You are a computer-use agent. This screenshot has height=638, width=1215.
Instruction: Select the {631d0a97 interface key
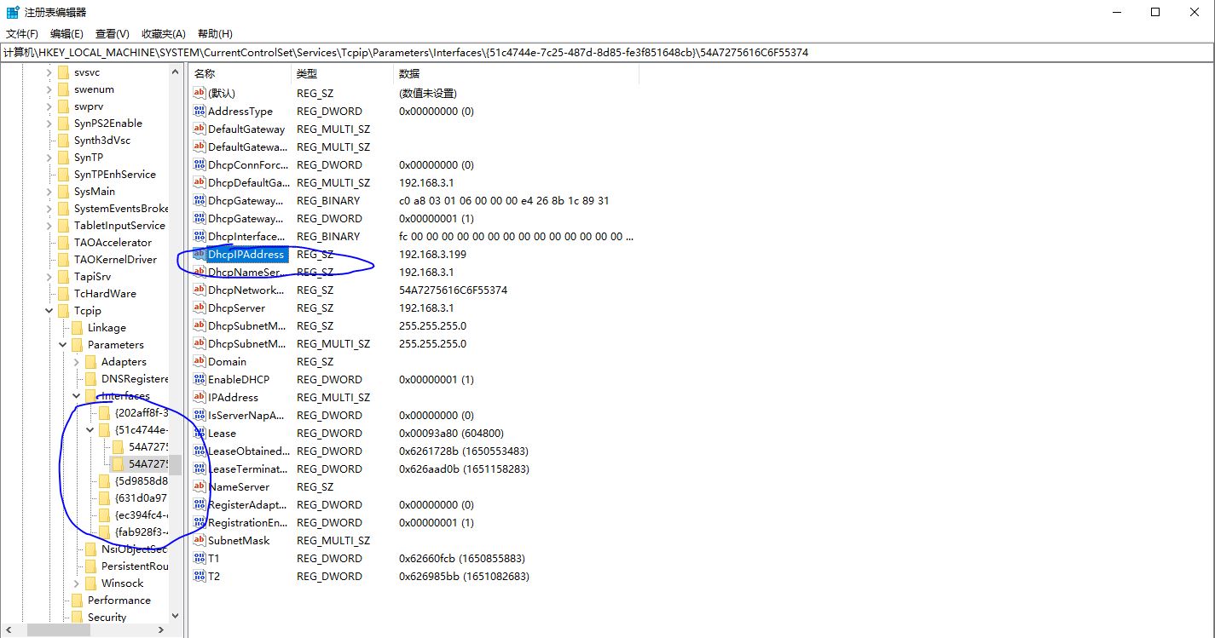pyautogui.click(x=141, y=498)
